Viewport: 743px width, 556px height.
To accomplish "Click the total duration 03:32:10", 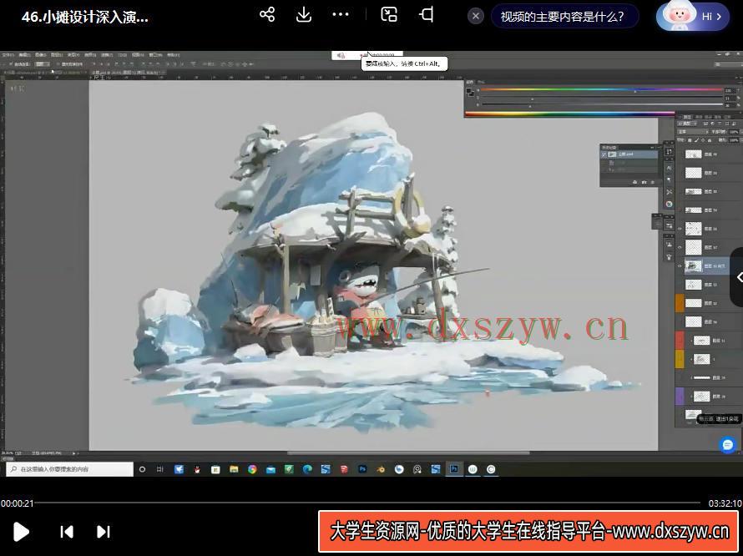I will [x=725, y=503].
